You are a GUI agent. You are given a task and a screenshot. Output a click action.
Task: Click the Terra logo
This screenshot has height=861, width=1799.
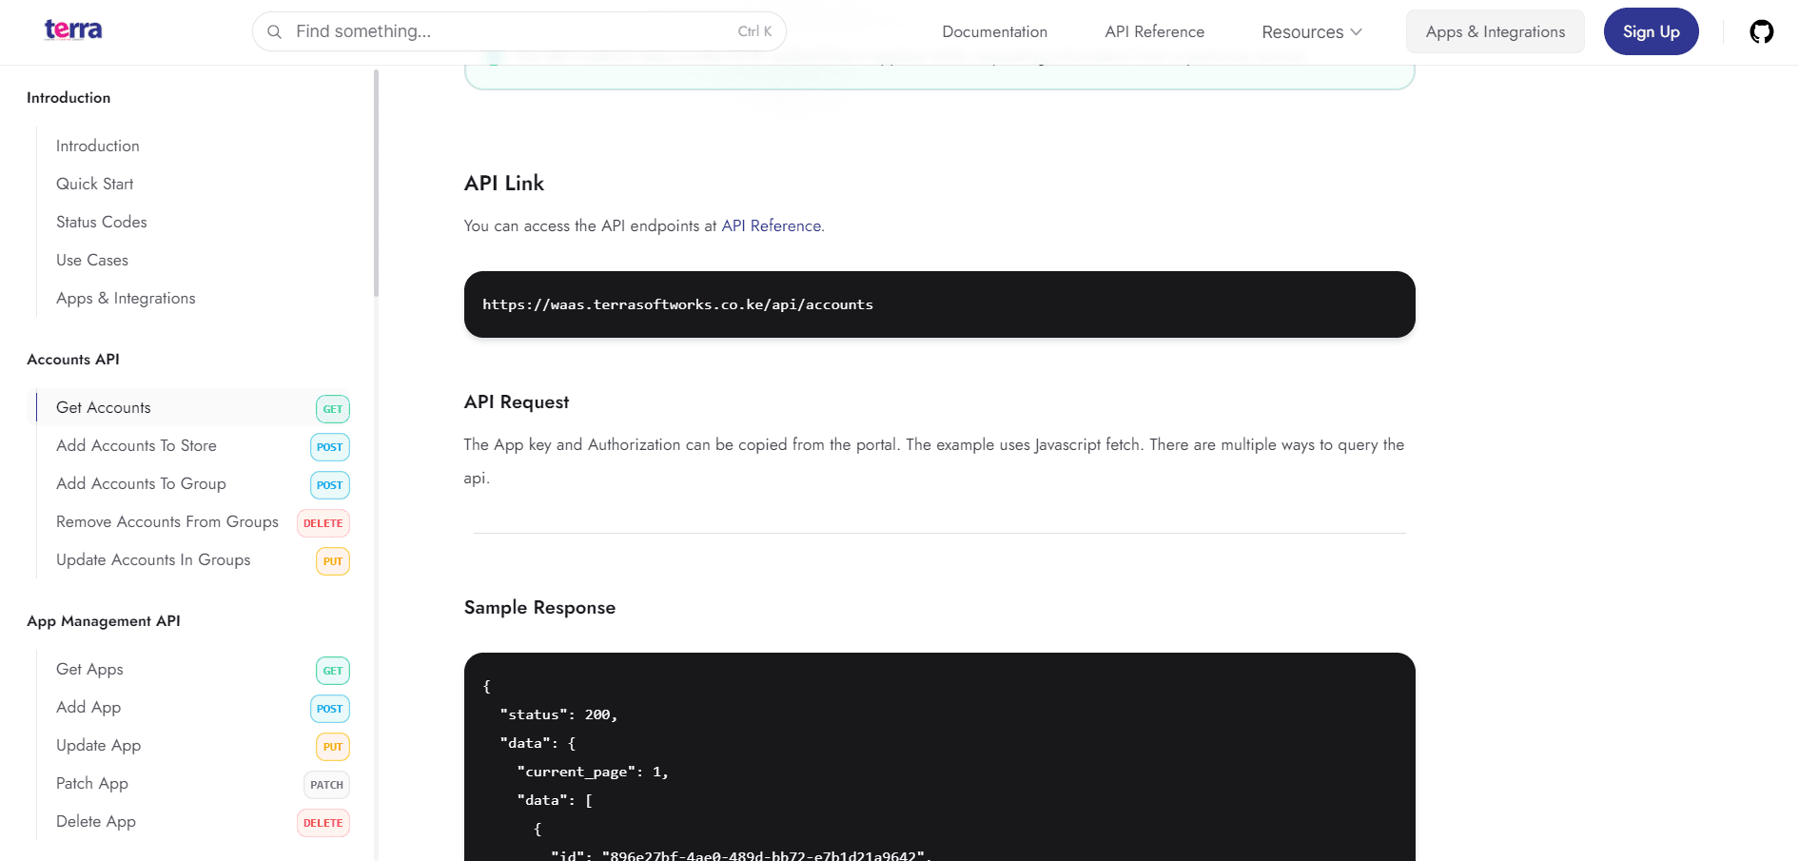[x=73, y=30]
